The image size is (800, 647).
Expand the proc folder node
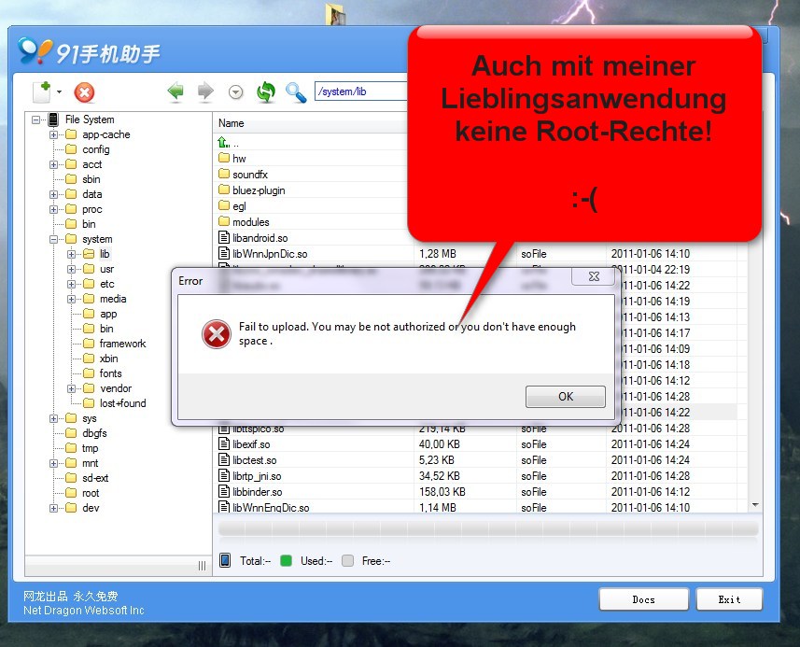pos(53,209)
